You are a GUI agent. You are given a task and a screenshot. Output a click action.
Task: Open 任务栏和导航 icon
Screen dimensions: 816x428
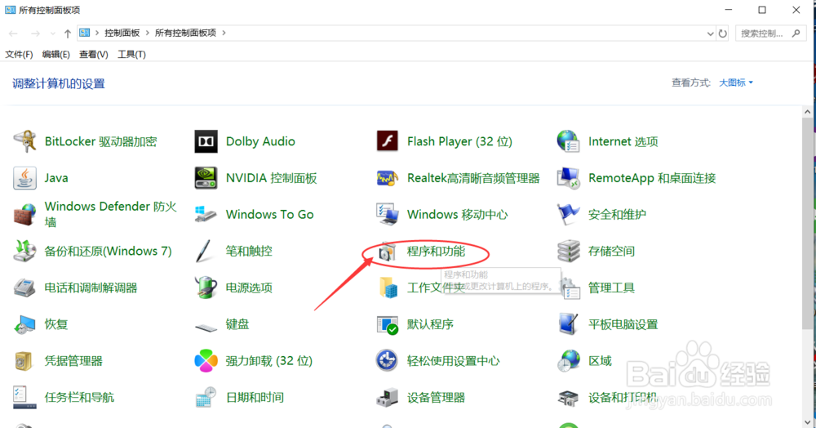pyautogui.click(x=24, y=397)
